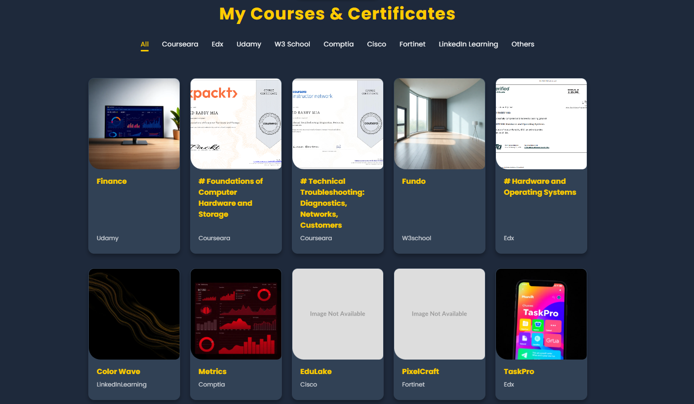
Task: Switch to the Edx filter tab
Action: (217, 44)
